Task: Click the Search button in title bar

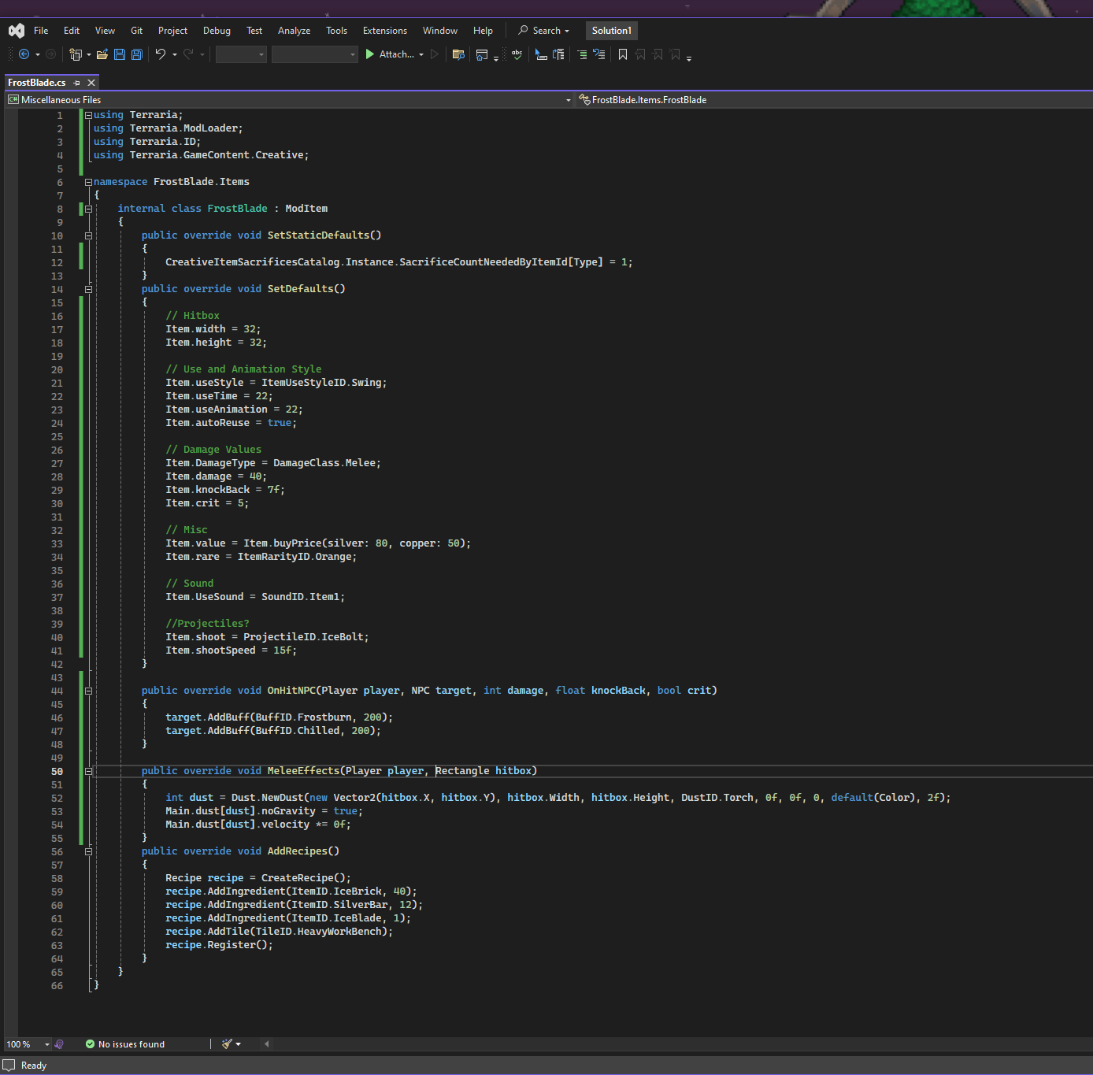Action: pyautogui.click(x=543, y=31)
